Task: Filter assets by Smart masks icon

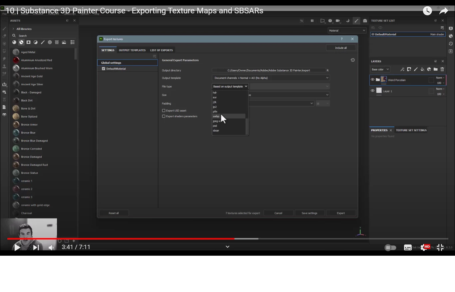Action: click(29, 42)
